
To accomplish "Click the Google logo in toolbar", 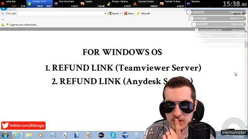I will [11, 14].
